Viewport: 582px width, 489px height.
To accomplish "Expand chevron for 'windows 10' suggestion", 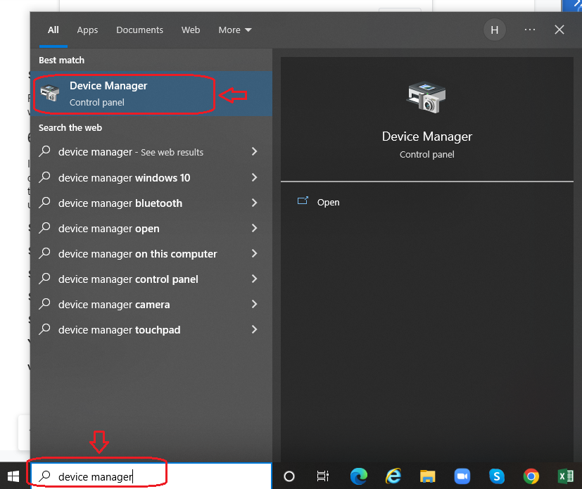I will coord(254,177).
